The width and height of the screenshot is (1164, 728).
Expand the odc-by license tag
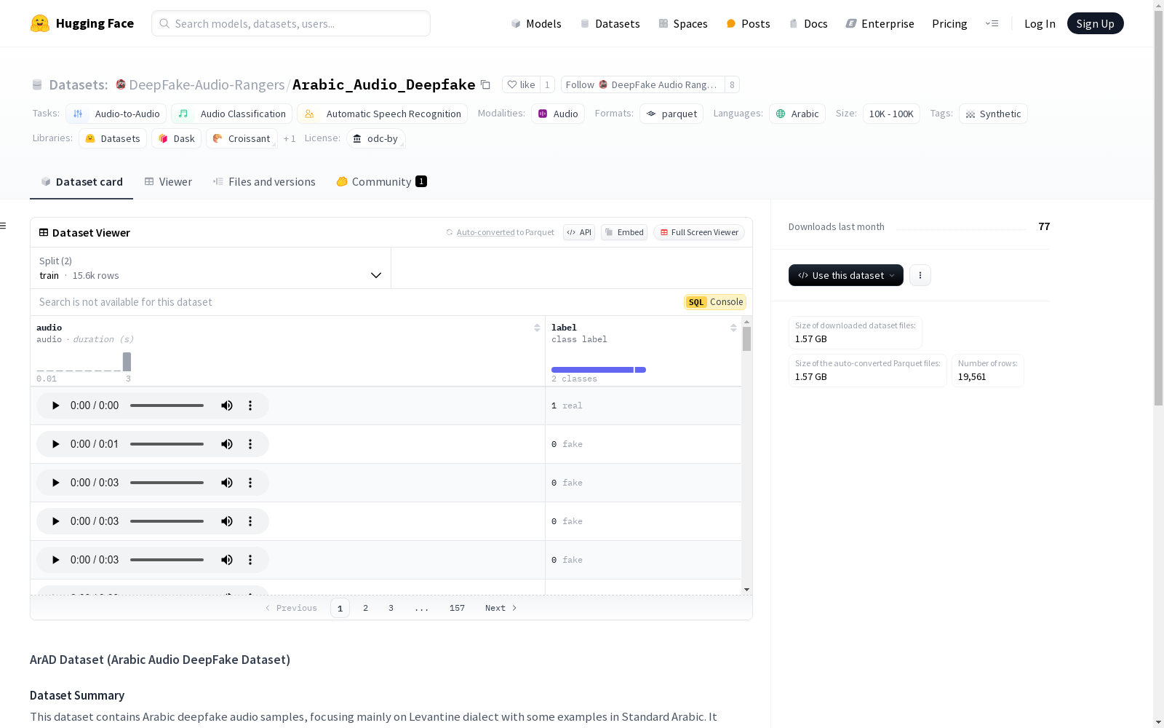click(x=376, y=138)
